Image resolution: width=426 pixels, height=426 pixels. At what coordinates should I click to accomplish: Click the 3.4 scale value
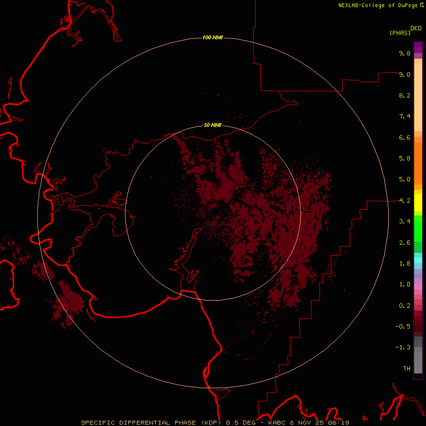(x=405, y=222)
